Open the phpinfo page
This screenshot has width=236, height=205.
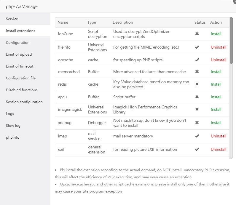coord(12,137)
